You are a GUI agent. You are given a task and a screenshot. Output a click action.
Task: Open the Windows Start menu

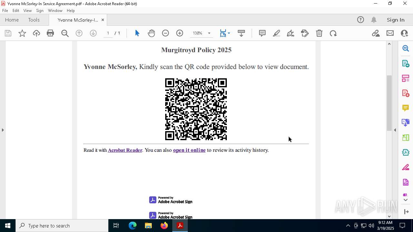pos(8,226)
